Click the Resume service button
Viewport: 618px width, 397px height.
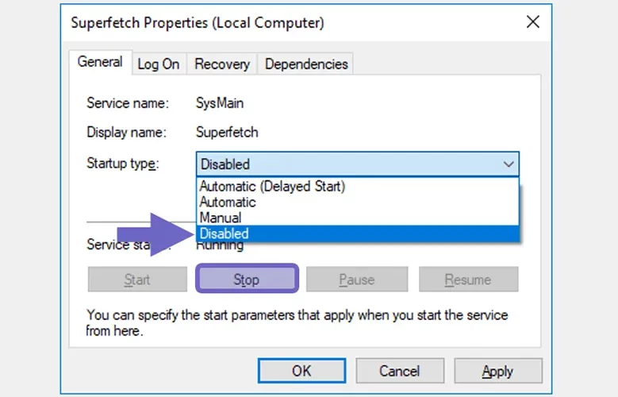[468, 279]
